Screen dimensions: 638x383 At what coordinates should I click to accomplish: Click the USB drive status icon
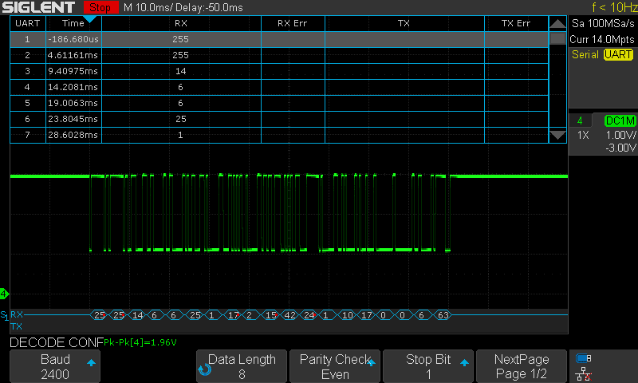click(x=584, y=358)
